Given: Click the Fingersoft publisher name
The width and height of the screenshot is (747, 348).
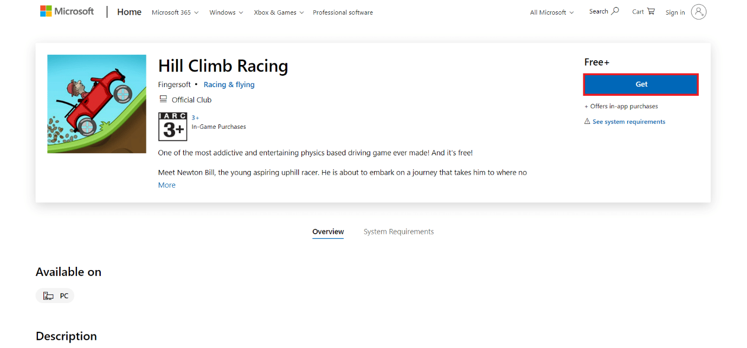Looking at the screenshot, I should (175, 84).
